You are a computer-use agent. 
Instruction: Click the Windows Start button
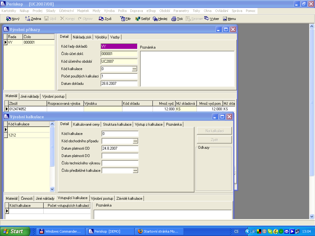15,231
